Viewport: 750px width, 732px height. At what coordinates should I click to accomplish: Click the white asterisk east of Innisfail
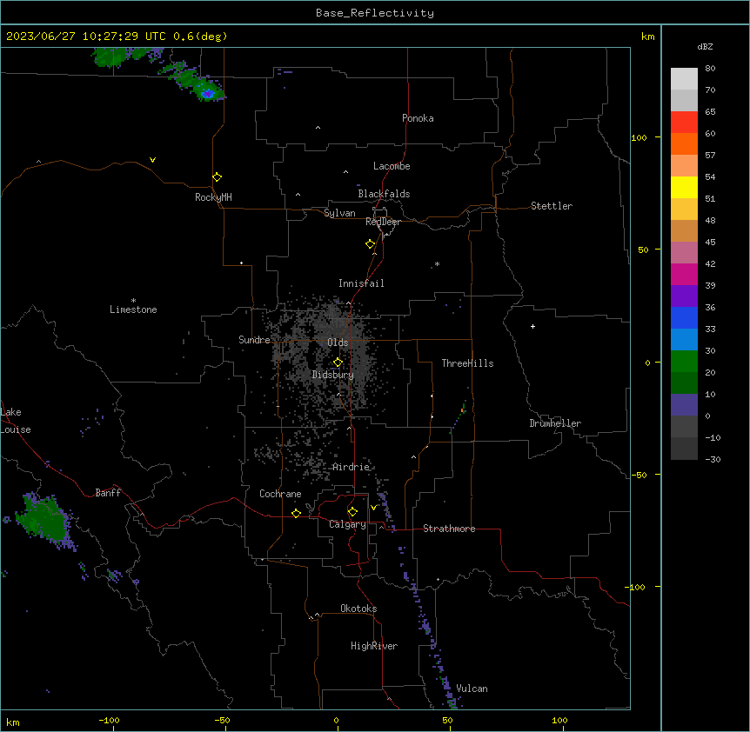click(x=437, y=263)
